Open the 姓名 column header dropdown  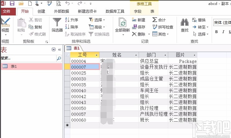pyautogui.click(x=136, y=55)
